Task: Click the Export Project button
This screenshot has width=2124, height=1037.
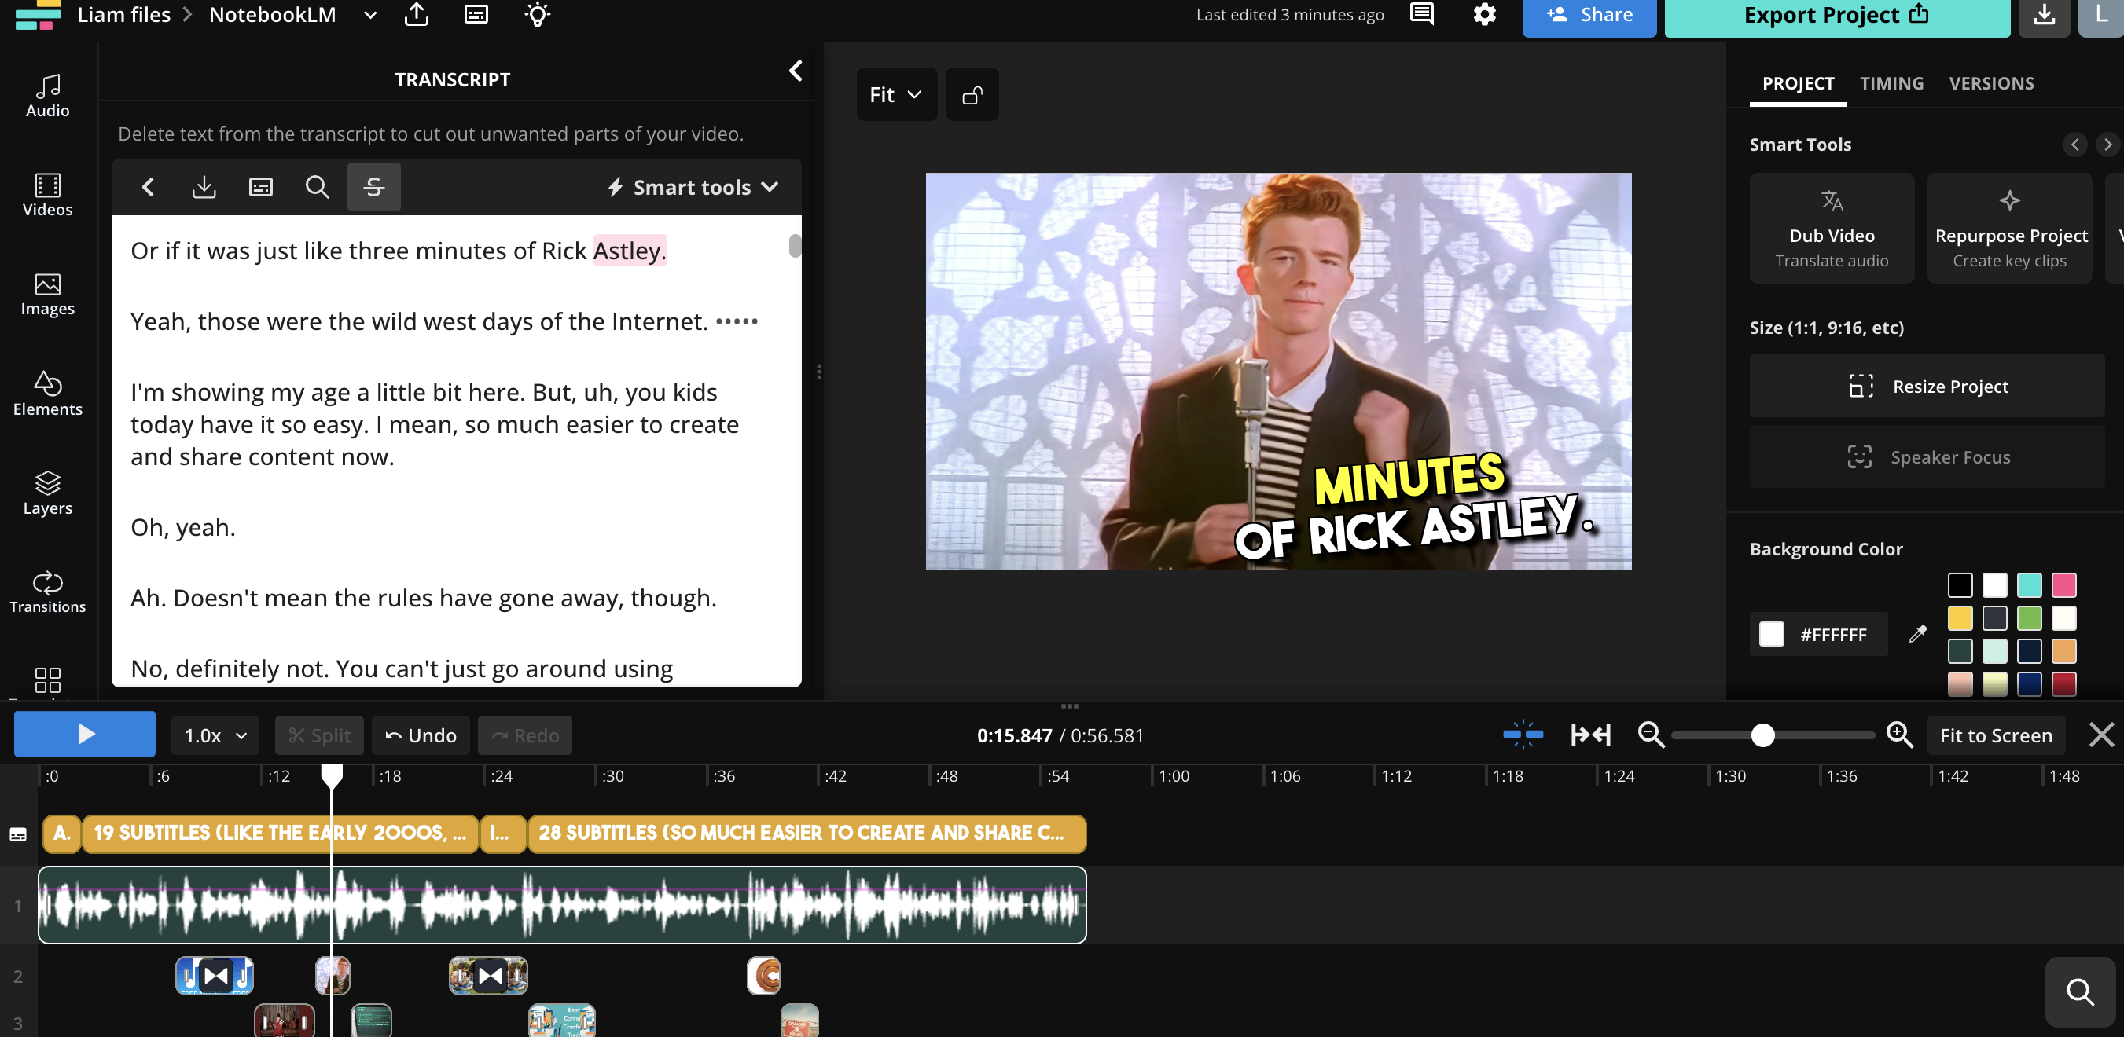Action: click(x=1836, y=15)
